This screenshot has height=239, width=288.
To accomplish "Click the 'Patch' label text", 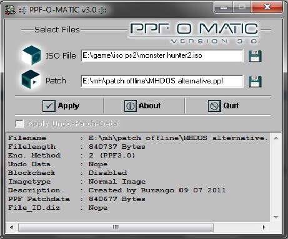I will 56,80.
